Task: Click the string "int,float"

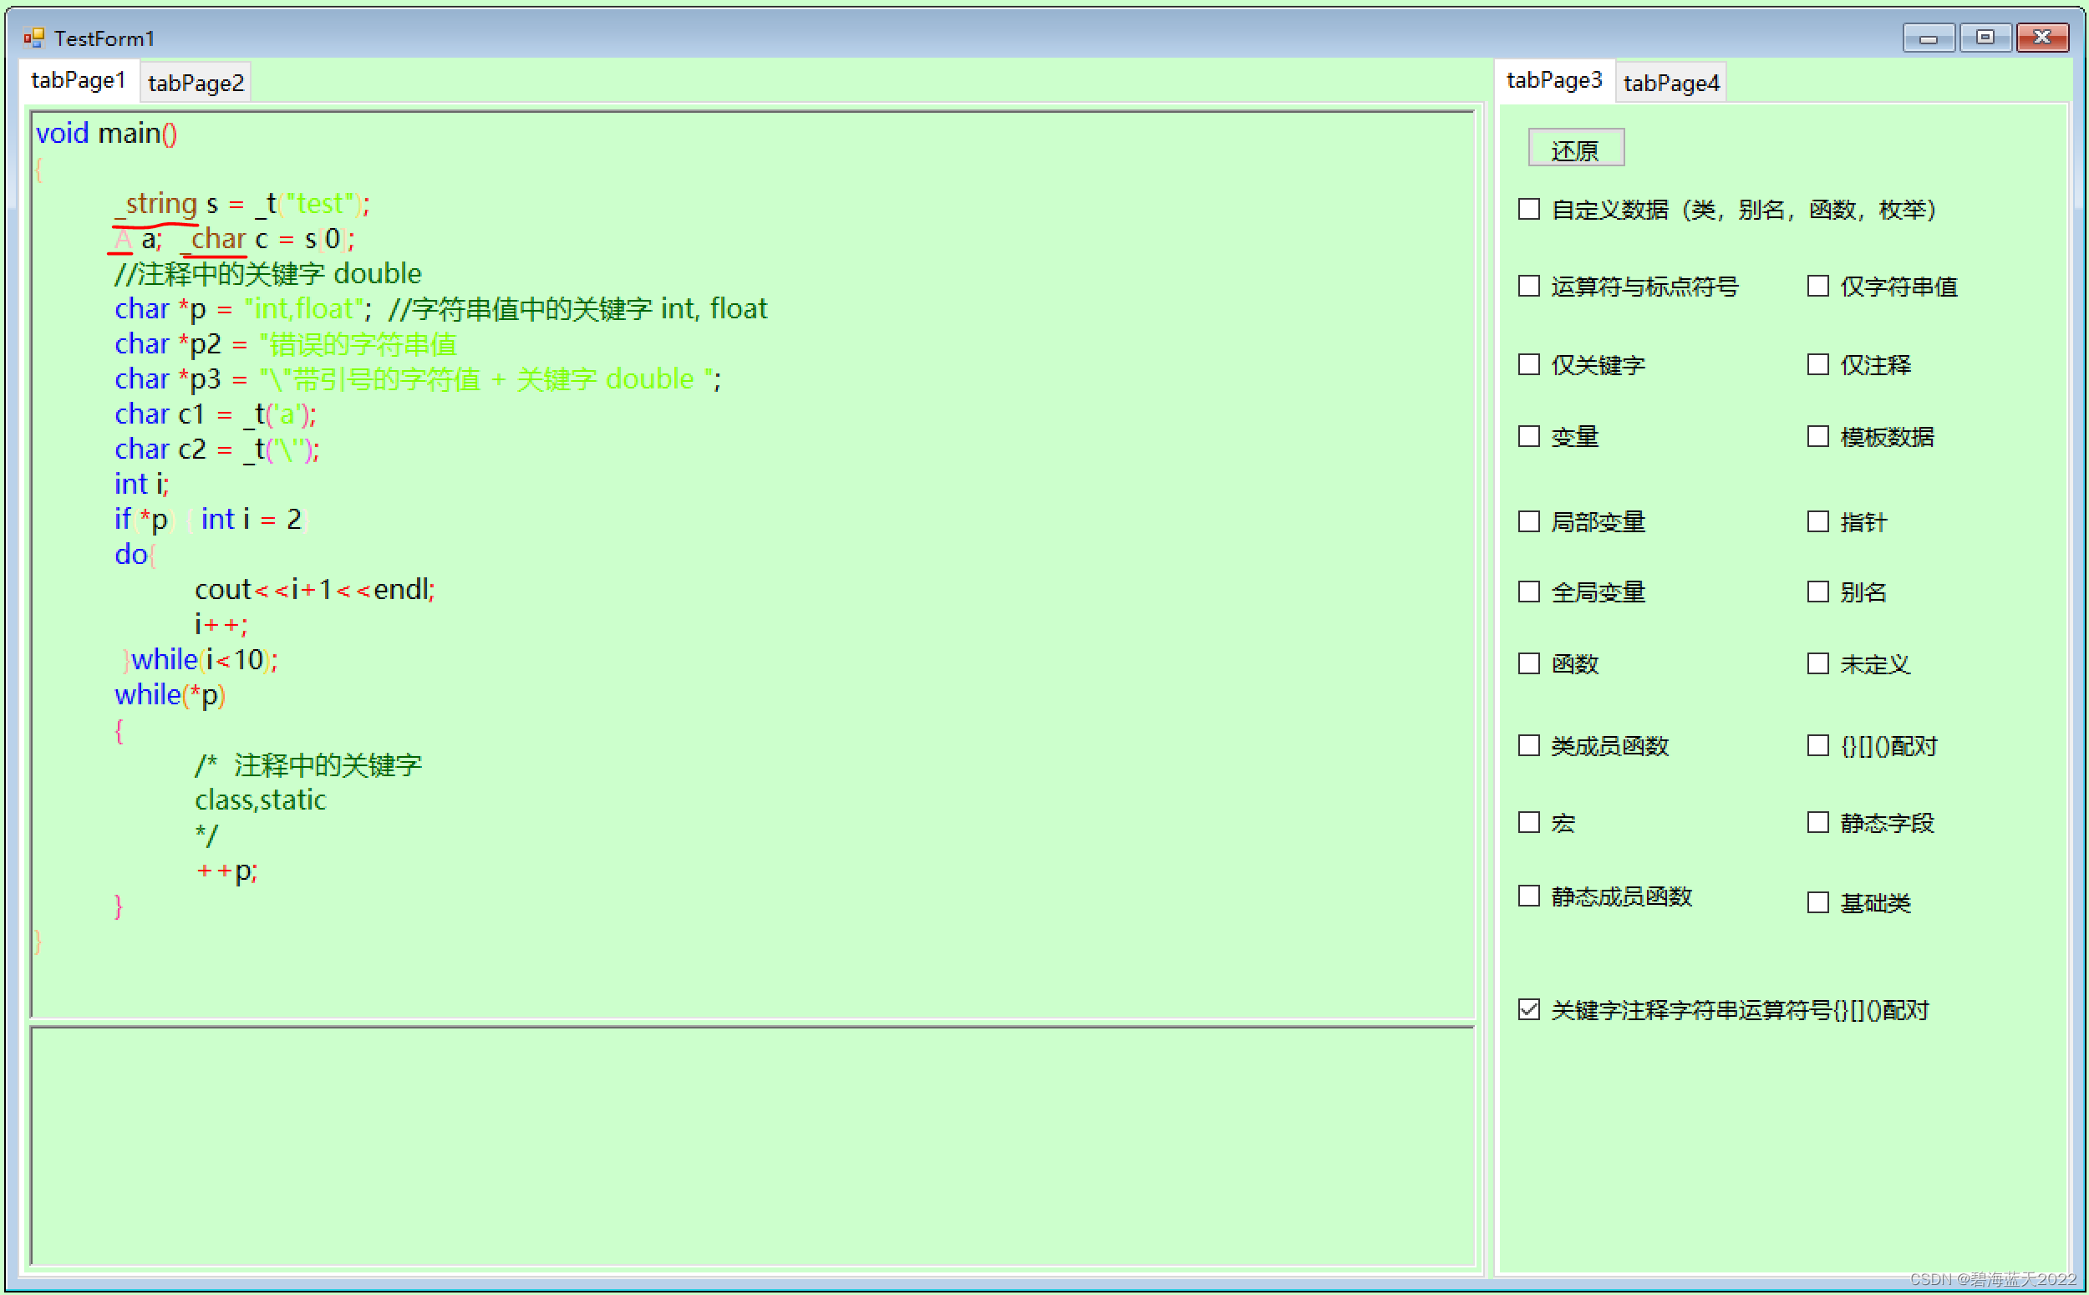Action: coord(304,309)
